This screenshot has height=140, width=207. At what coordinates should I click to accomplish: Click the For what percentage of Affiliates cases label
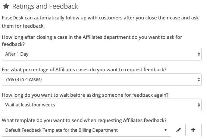(x=84, y=70)
